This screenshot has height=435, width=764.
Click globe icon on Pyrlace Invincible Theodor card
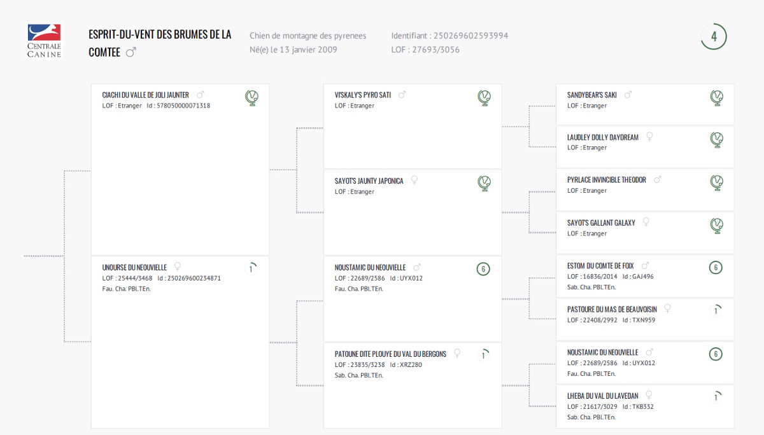[717, 183]
